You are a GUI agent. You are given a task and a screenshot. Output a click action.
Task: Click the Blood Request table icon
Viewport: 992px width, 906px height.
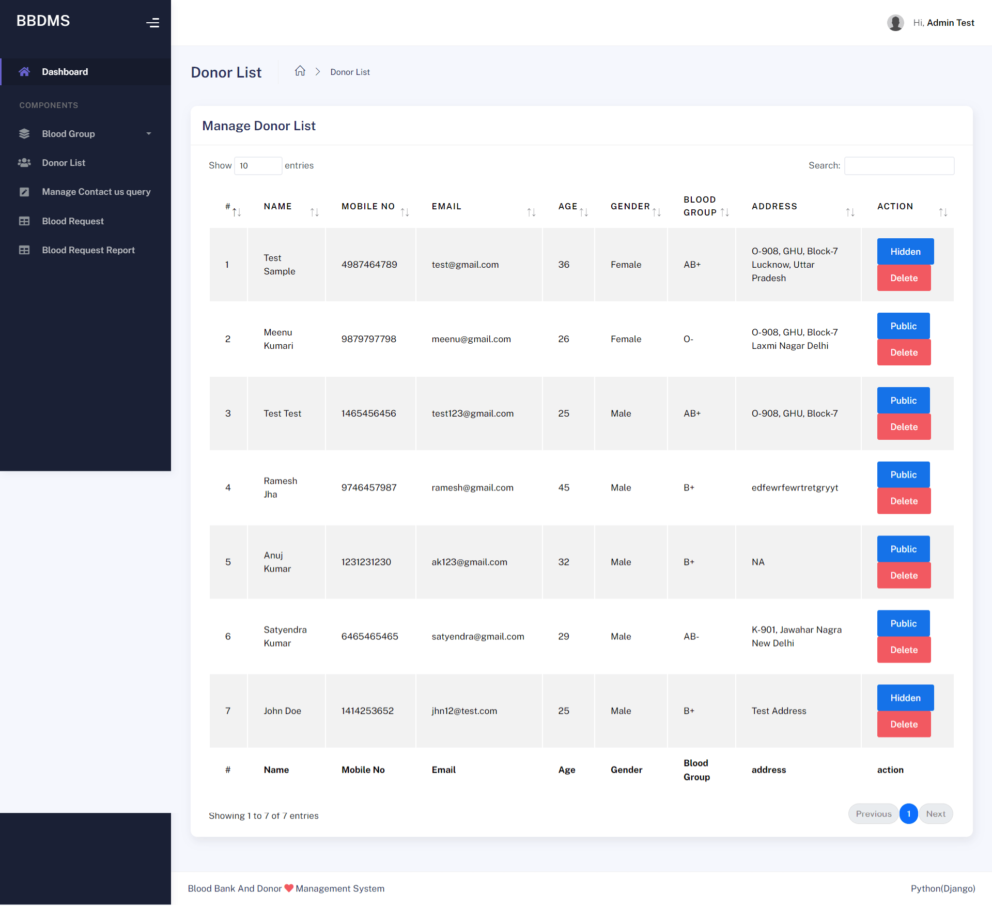[24, 221]
